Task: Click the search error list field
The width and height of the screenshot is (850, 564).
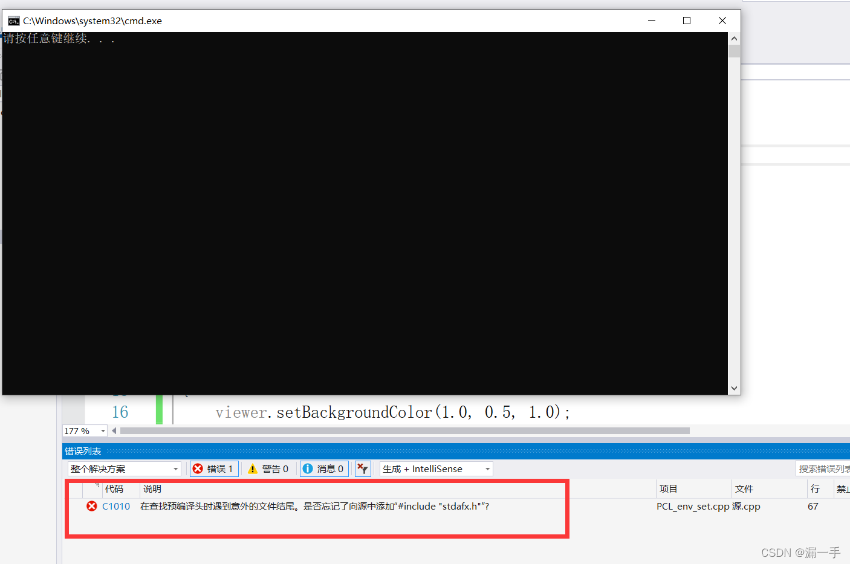Action: click(823, 468)
